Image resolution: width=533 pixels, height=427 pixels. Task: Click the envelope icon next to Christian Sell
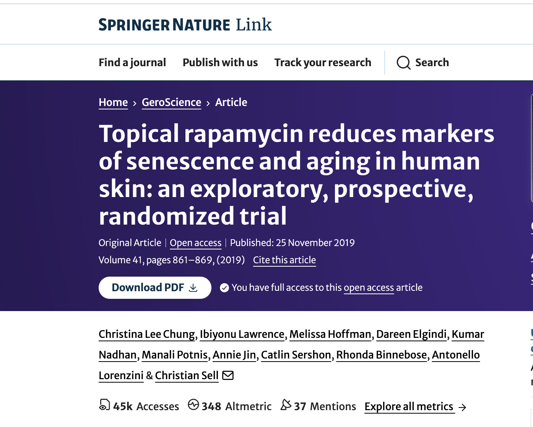point(228,375)
